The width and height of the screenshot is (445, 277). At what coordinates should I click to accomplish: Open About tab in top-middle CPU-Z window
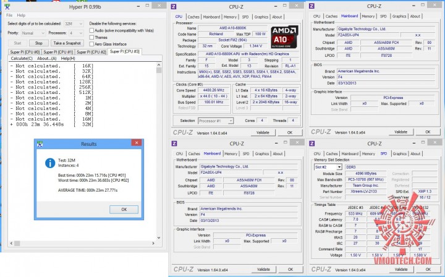[x=277, y=17]
